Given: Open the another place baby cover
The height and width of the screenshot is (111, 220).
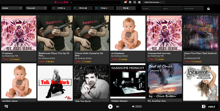Looking at the screenshot, I should pyautogui.click(x=19, y=81).
